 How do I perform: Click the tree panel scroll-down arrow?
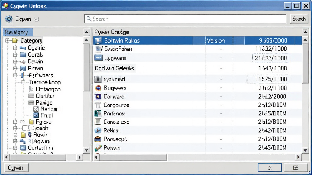86,150
